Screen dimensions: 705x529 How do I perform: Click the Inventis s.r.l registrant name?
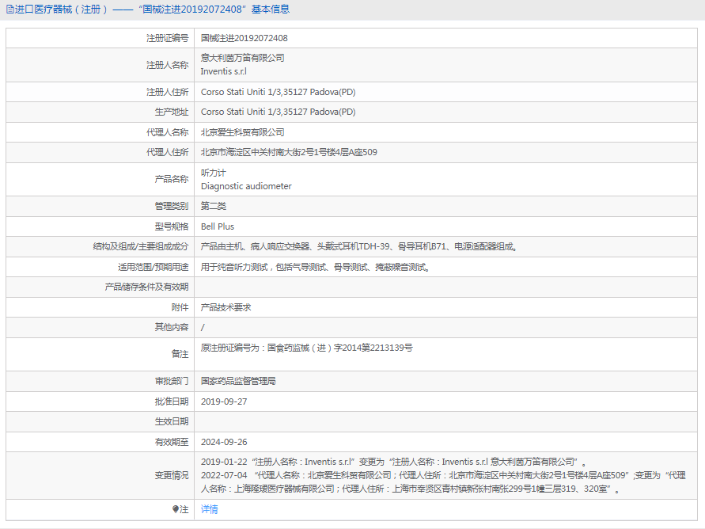tap(224, 71)
